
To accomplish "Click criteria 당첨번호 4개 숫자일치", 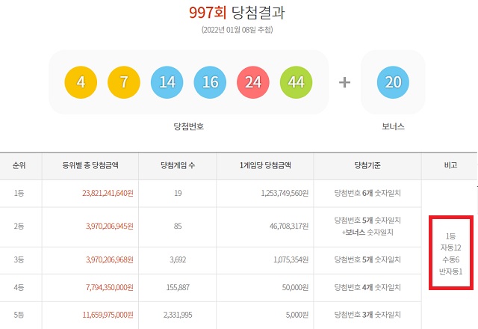I will pos(367,287).
